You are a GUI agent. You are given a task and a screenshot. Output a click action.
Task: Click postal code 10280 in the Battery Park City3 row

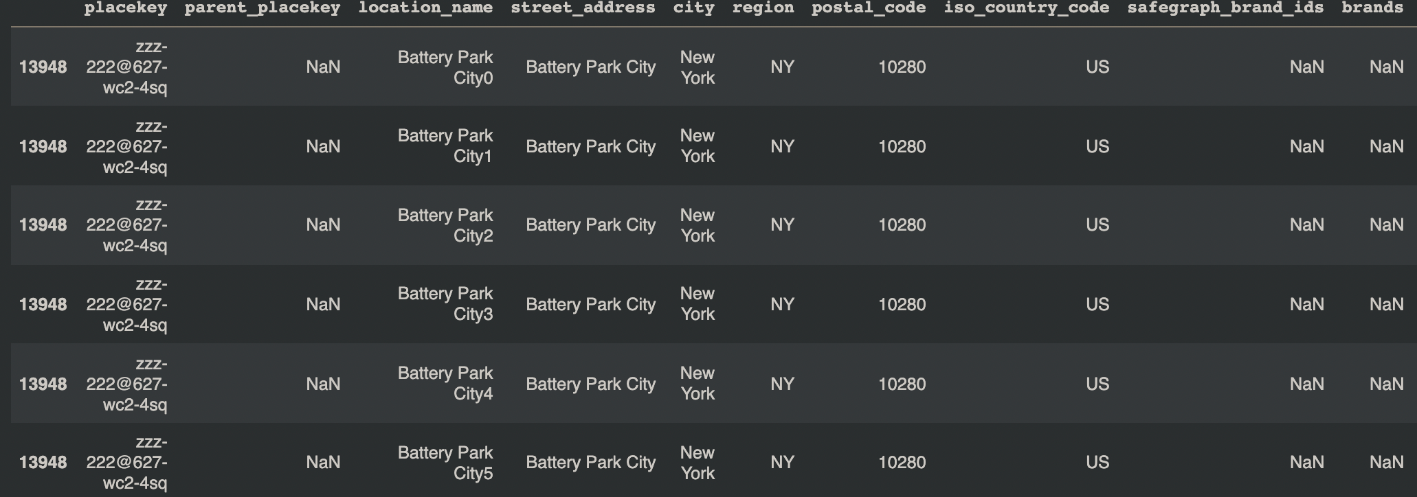(902, 304)
